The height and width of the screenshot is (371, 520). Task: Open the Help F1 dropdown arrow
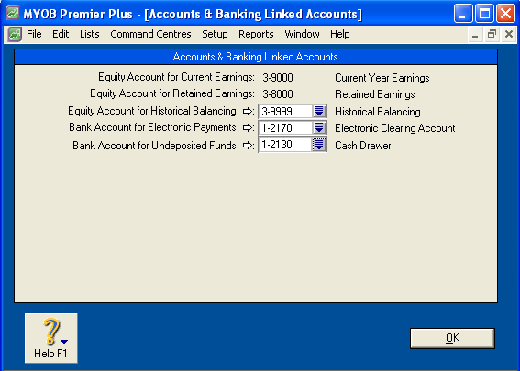64,342
